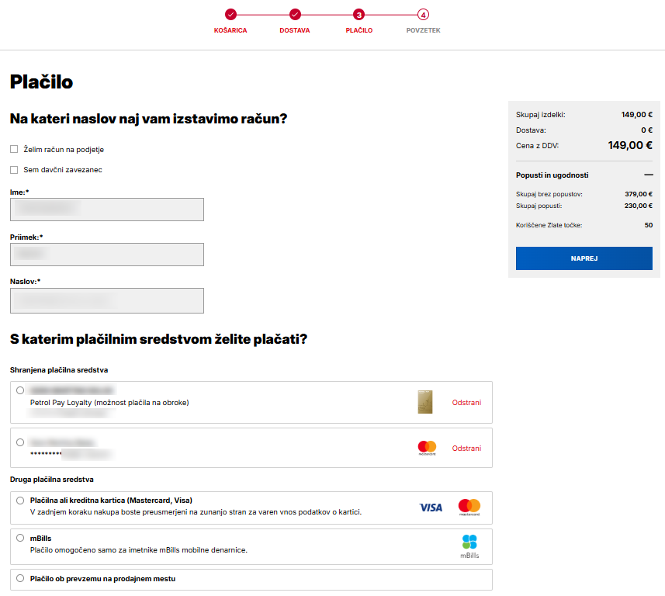Click the gold card image on Petrol Pay Loyalty
Image resolution: width=665 pixels, height=596 pixels.
pyautogui.click(x=424, y=402)
